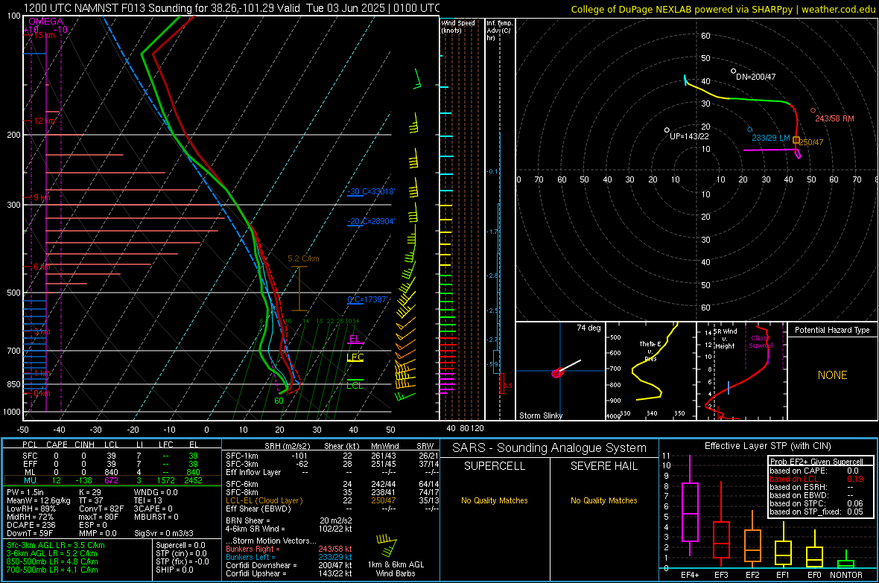This screenshot has width=879, height=583.
Task: Click 'Sfc-3km AGL LR = 3.5 C/km'
Action: coord(56,545)
